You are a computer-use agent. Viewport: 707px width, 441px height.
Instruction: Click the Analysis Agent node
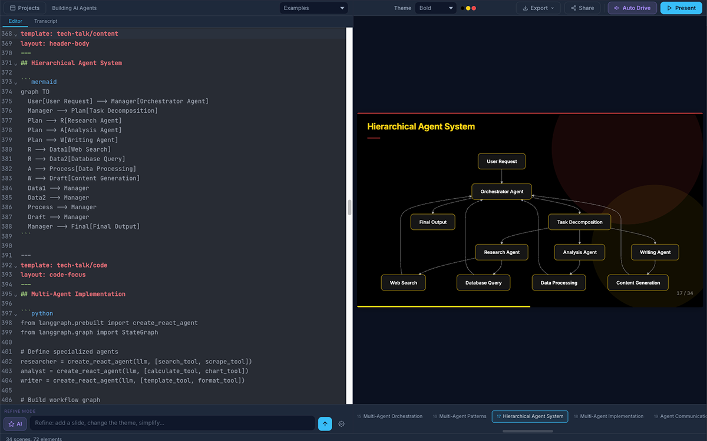click(x=580, y=252)
